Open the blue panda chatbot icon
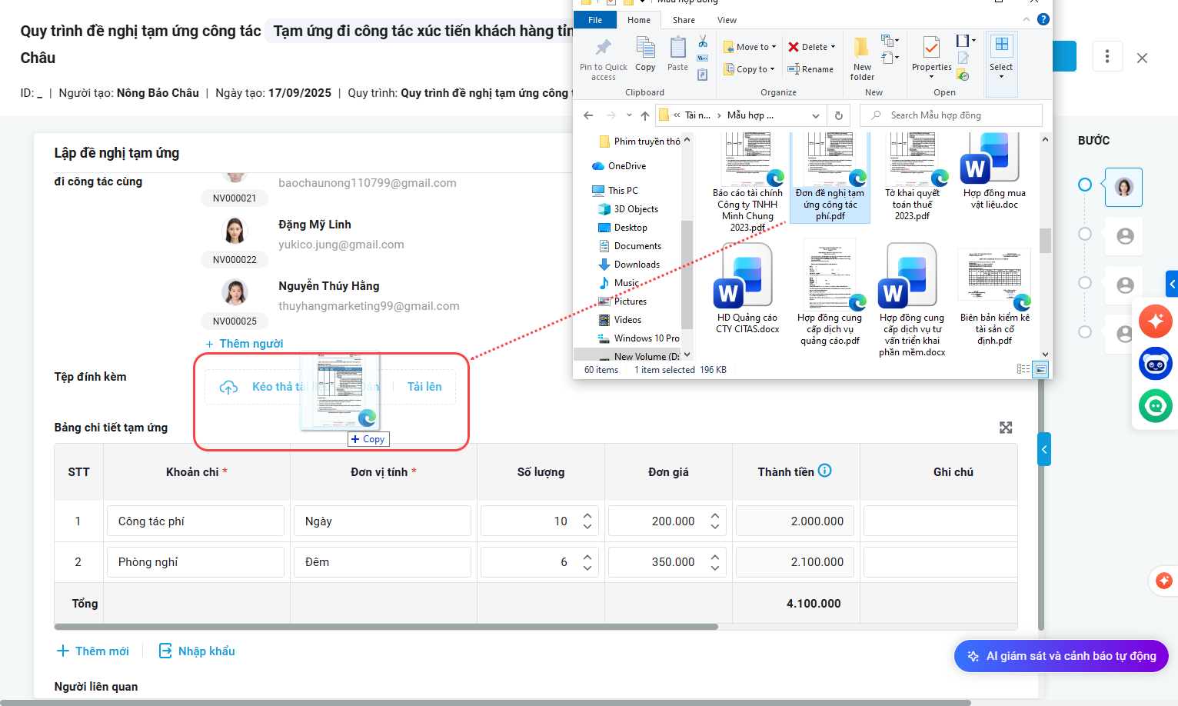The width and height of the screenshot is (1178, 706). 1155,364
